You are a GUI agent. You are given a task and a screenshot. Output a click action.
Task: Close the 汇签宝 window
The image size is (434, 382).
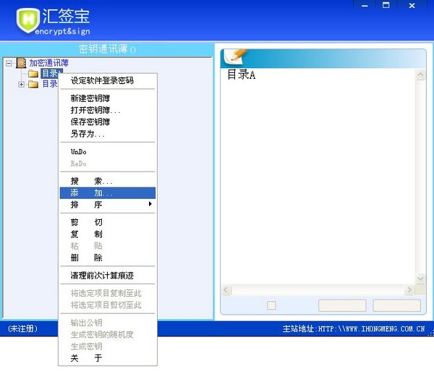(x=412, y=5)
